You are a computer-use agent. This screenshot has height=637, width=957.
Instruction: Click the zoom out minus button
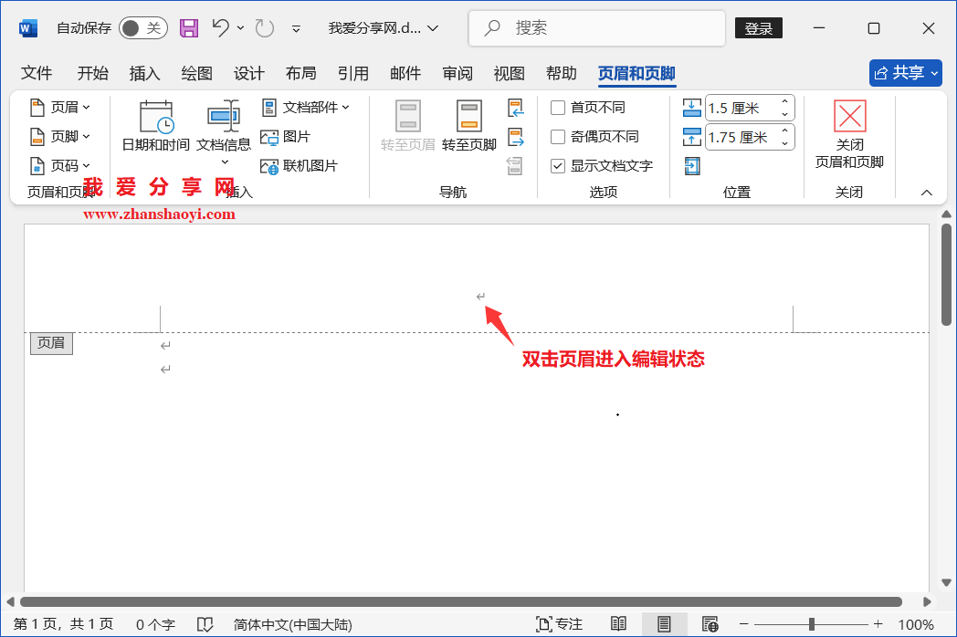click(743, 624)
